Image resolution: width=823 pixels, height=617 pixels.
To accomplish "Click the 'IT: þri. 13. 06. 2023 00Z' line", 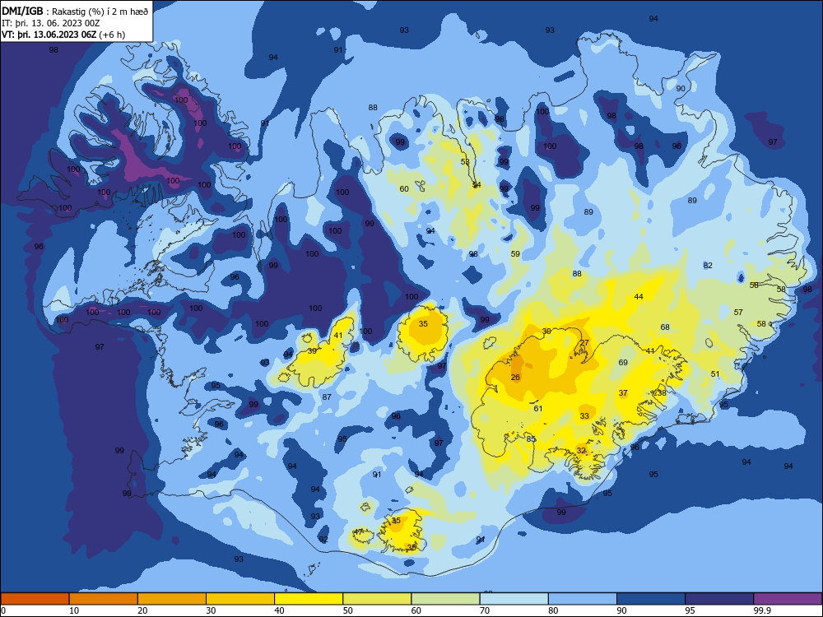I will (51, 23).
